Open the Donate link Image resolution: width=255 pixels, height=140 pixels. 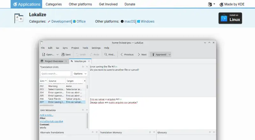[x=130, y=4]
